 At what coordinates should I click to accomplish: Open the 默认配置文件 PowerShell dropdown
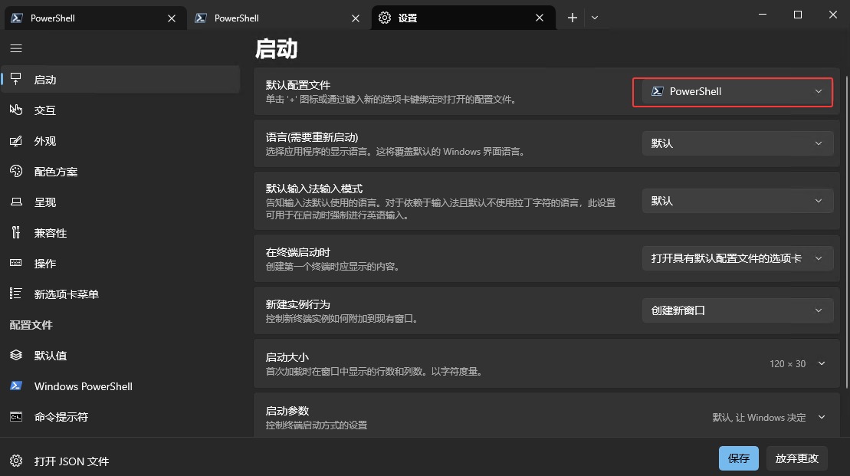(733, 92)
